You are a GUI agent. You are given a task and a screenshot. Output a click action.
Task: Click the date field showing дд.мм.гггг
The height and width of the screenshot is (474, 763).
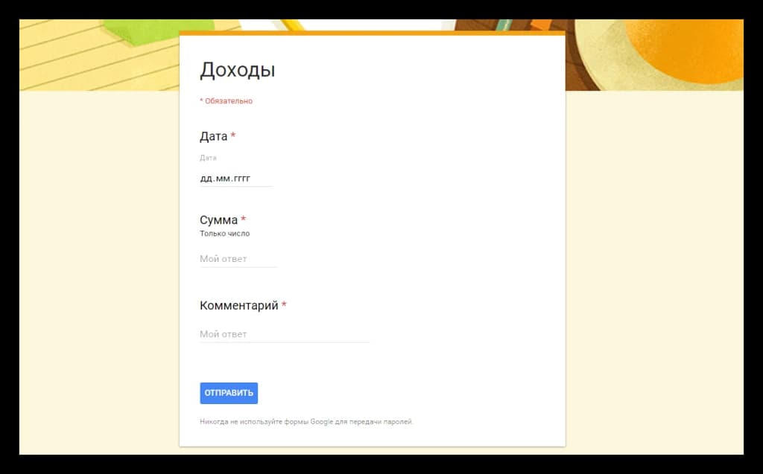pos(235,179)
